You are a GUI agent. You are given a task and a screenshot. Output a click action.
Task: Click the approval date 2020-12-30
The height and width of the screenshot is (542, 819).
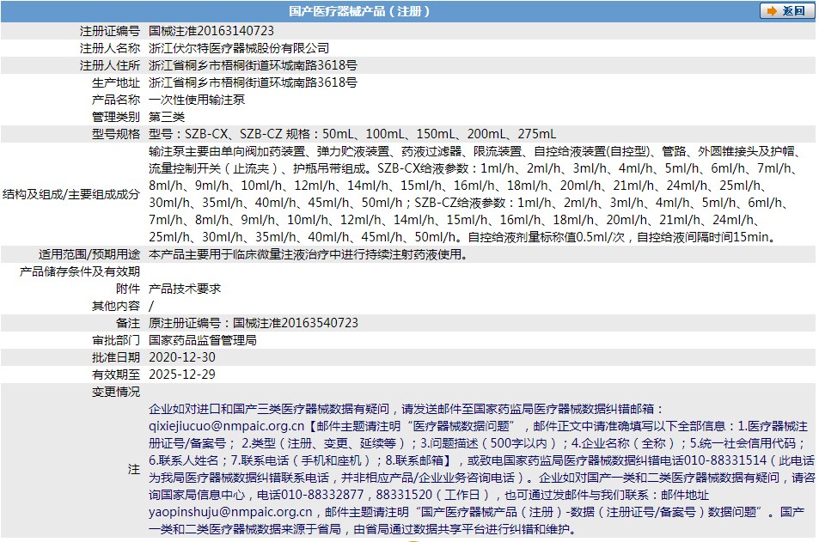coord(182,357)
